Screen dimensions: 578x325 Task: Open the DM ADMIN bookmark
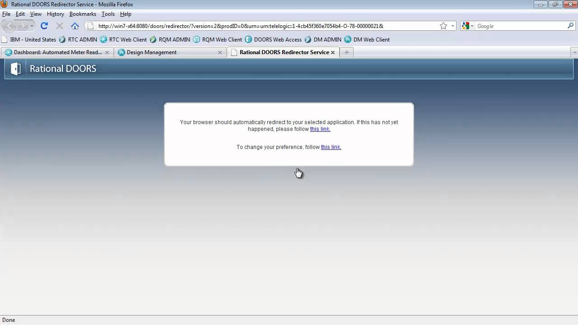[323, 39]
